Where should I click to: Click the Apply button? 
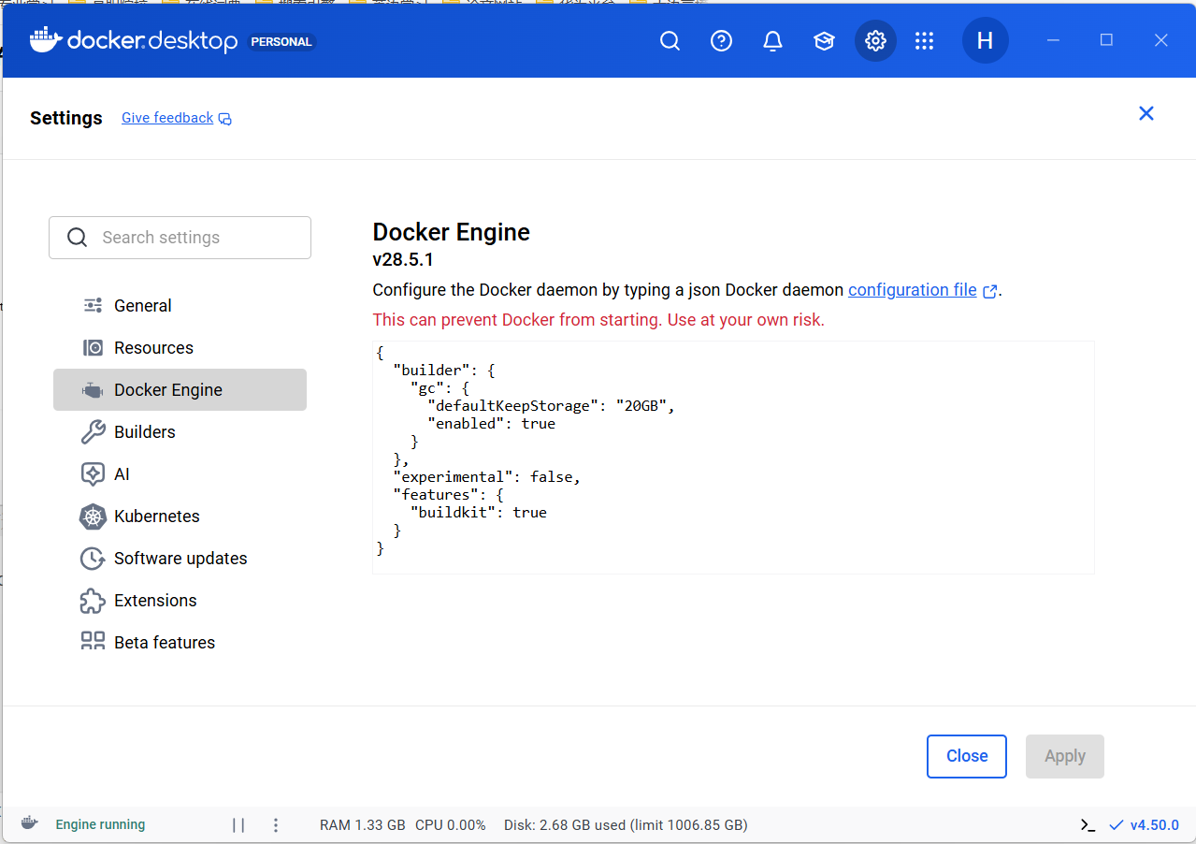click(x=1065, y=756)
